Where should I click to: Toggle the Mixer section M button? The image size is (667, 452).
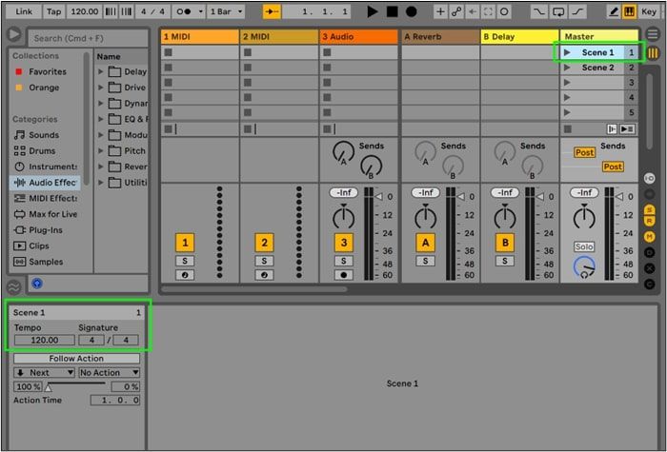click(x=649, y=237)
